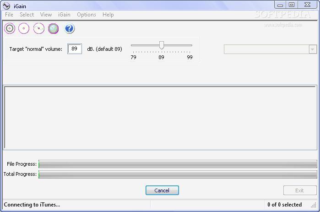This screenshot has height=212, width=320.
Task: Open the View menu
Action: coord(46,15)
